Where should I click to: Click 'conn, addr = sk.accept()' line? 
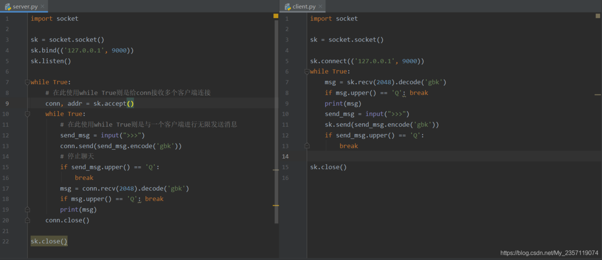pyautogui.click(x=89, y=103)
